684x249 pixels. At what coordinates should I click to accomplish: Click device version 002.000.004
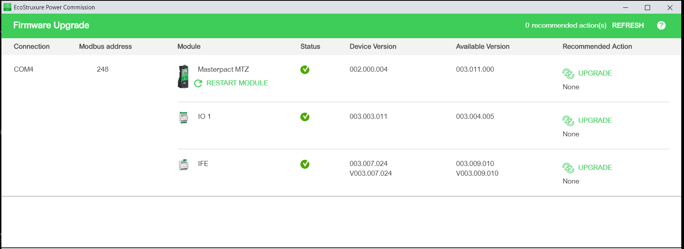coord(368,69)
